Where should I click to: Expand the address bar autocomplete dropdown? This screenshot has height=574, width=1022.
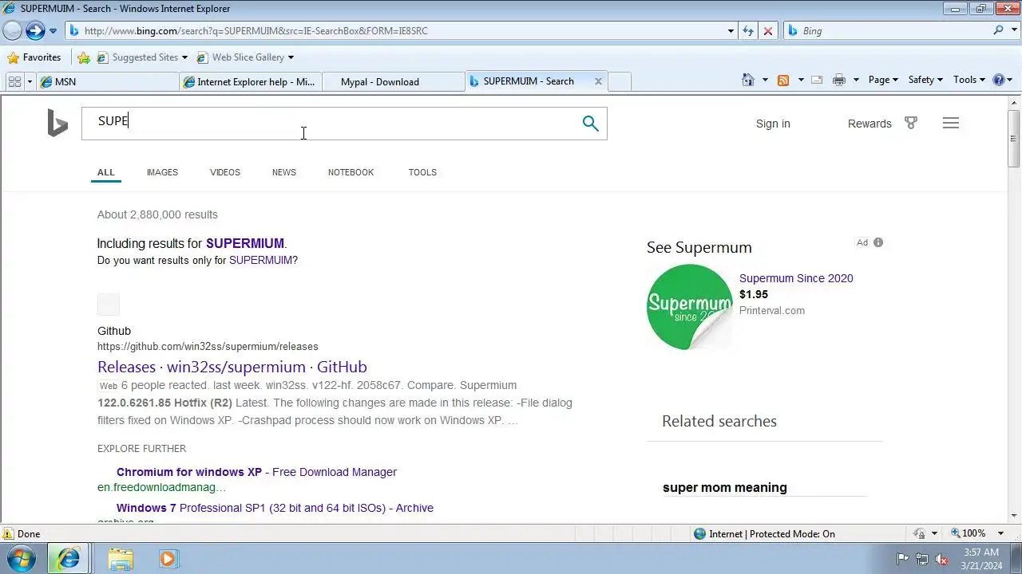tap(731, 31)
